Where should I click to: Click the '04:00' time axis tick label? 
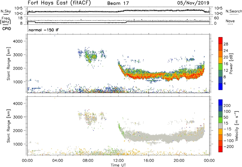(x=57, y=161)
